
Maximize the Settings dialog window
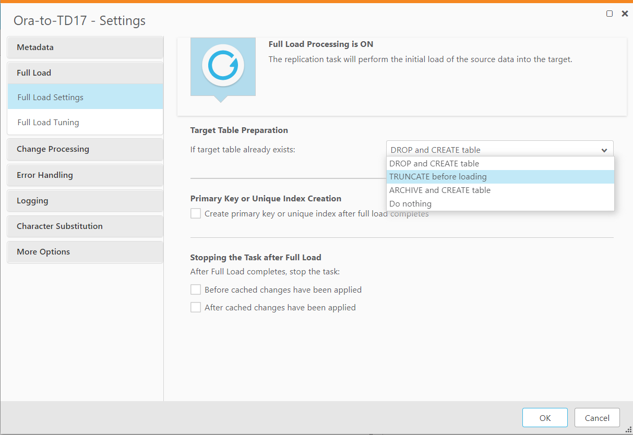coord(610,14)
